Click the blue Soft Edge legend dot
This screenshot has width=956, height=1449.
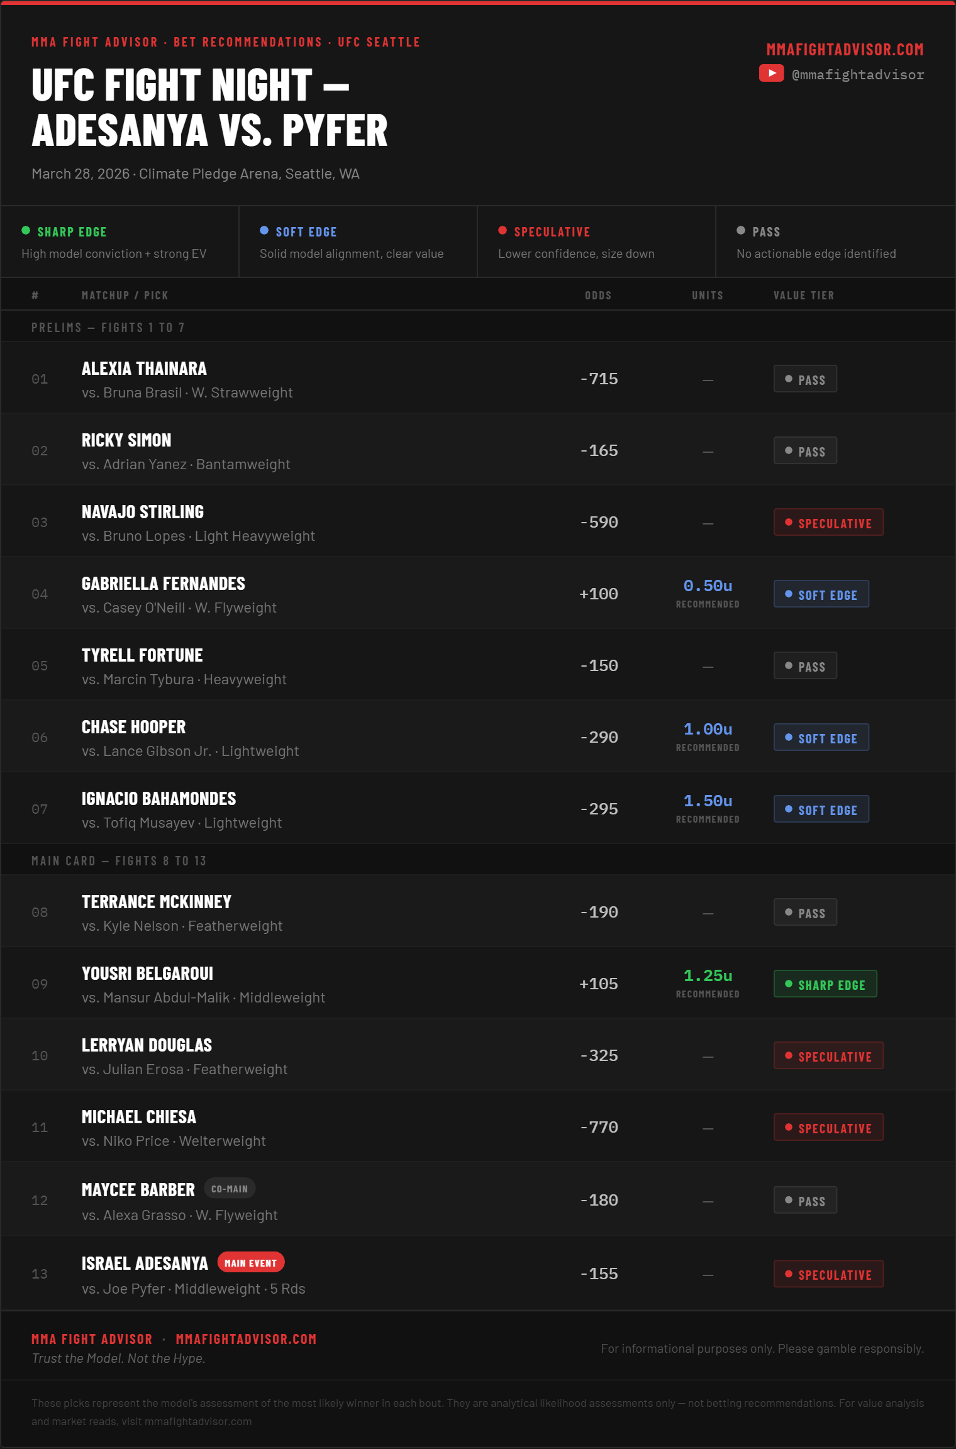coord(264,230)
